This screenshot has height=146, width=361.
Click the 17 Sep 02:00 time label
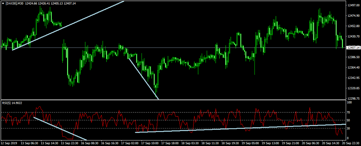pos(130,143)
